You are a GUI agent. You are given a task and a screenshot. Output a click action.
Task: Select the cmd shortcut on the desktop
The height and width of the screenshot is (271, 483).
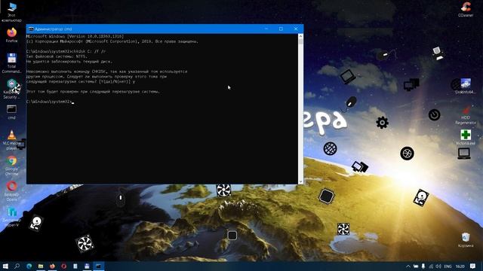tap(12, 112)
